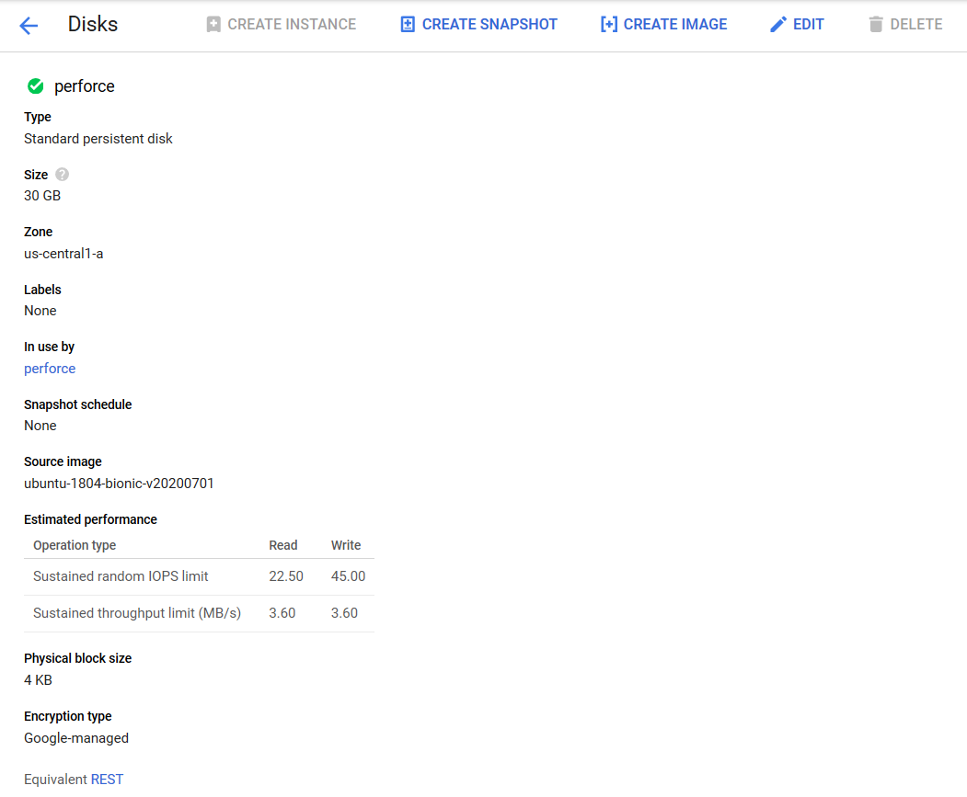Click the Snapshot schedule label

tap(77, 404)
